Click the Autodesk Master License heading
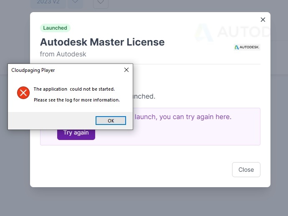This screenshot has height=216, width=288. pyautogui.click(x=102, y=42)
